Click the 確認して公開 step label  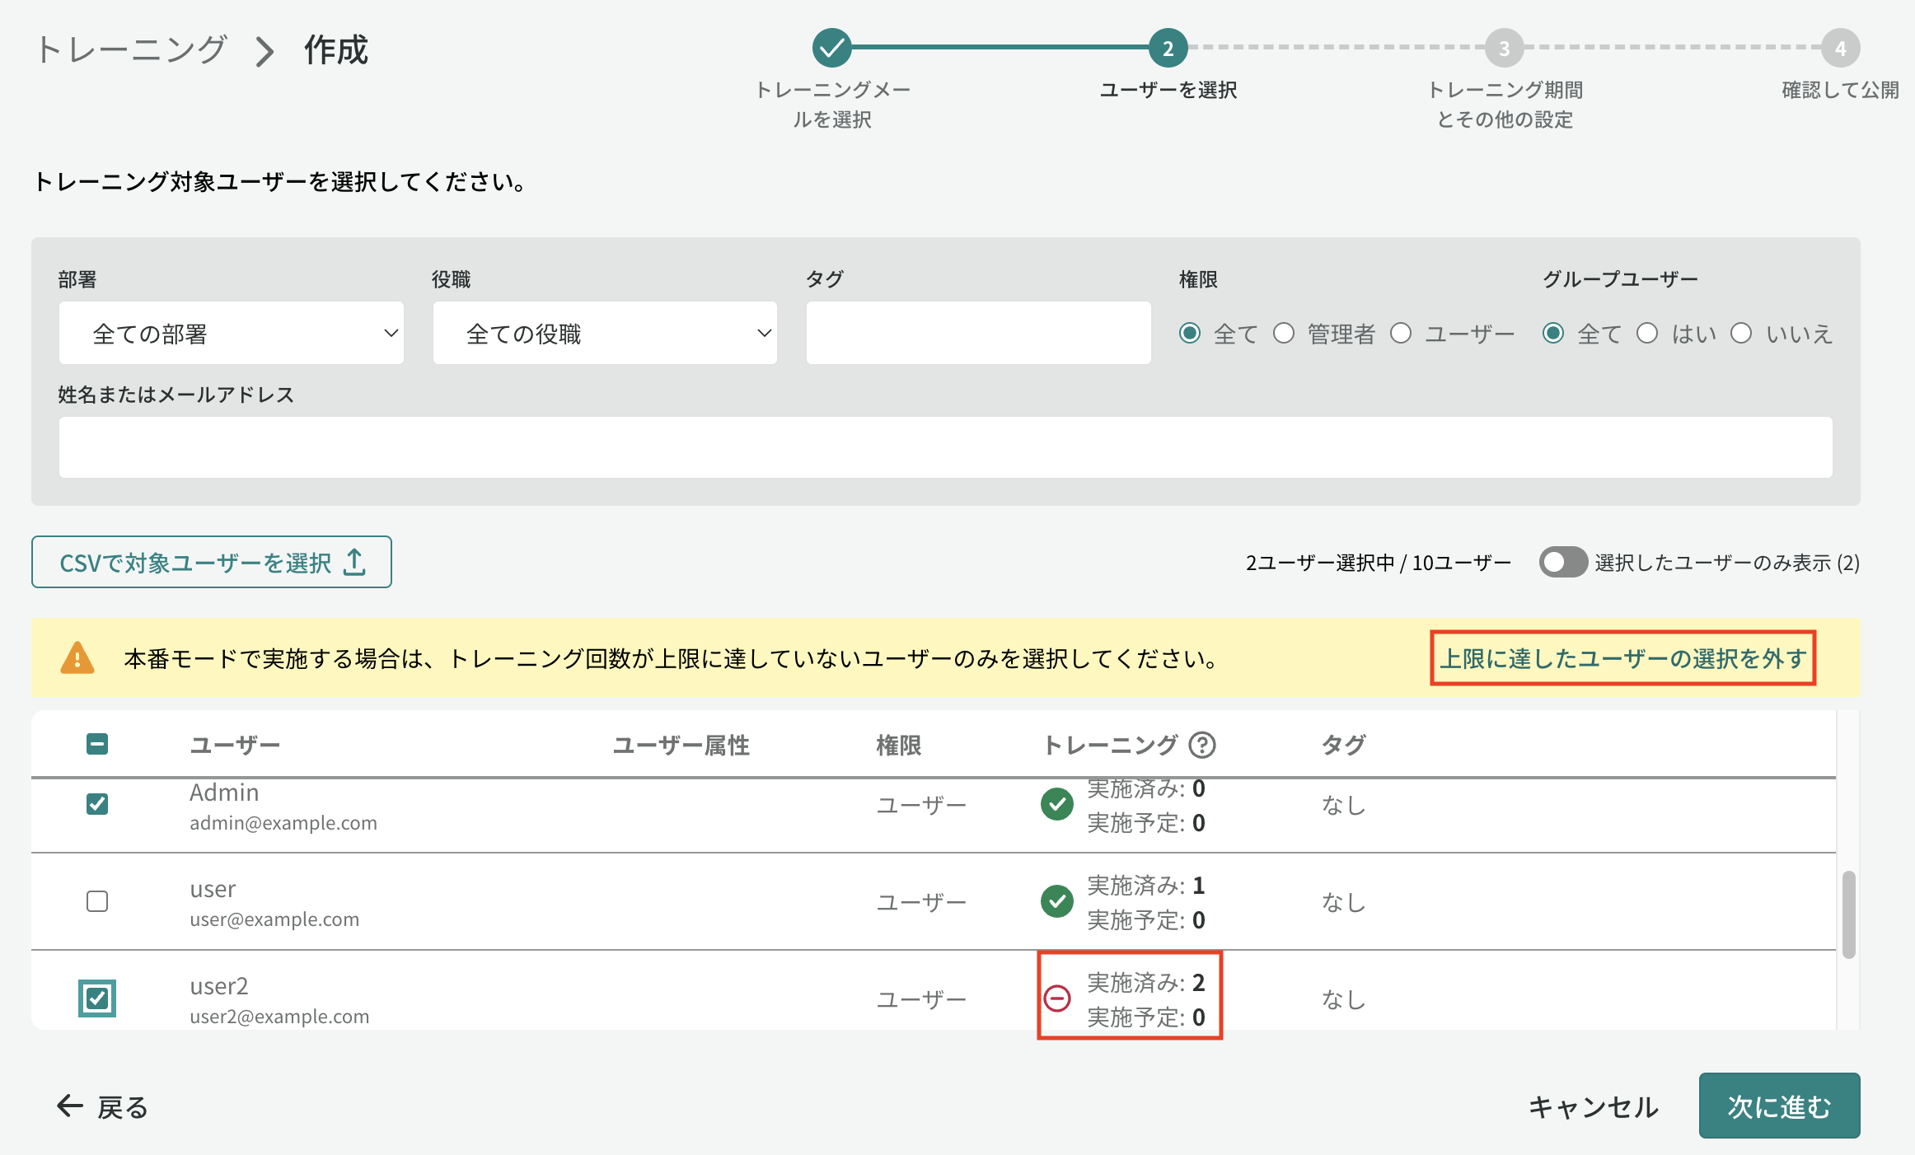tap(1841, 90)
